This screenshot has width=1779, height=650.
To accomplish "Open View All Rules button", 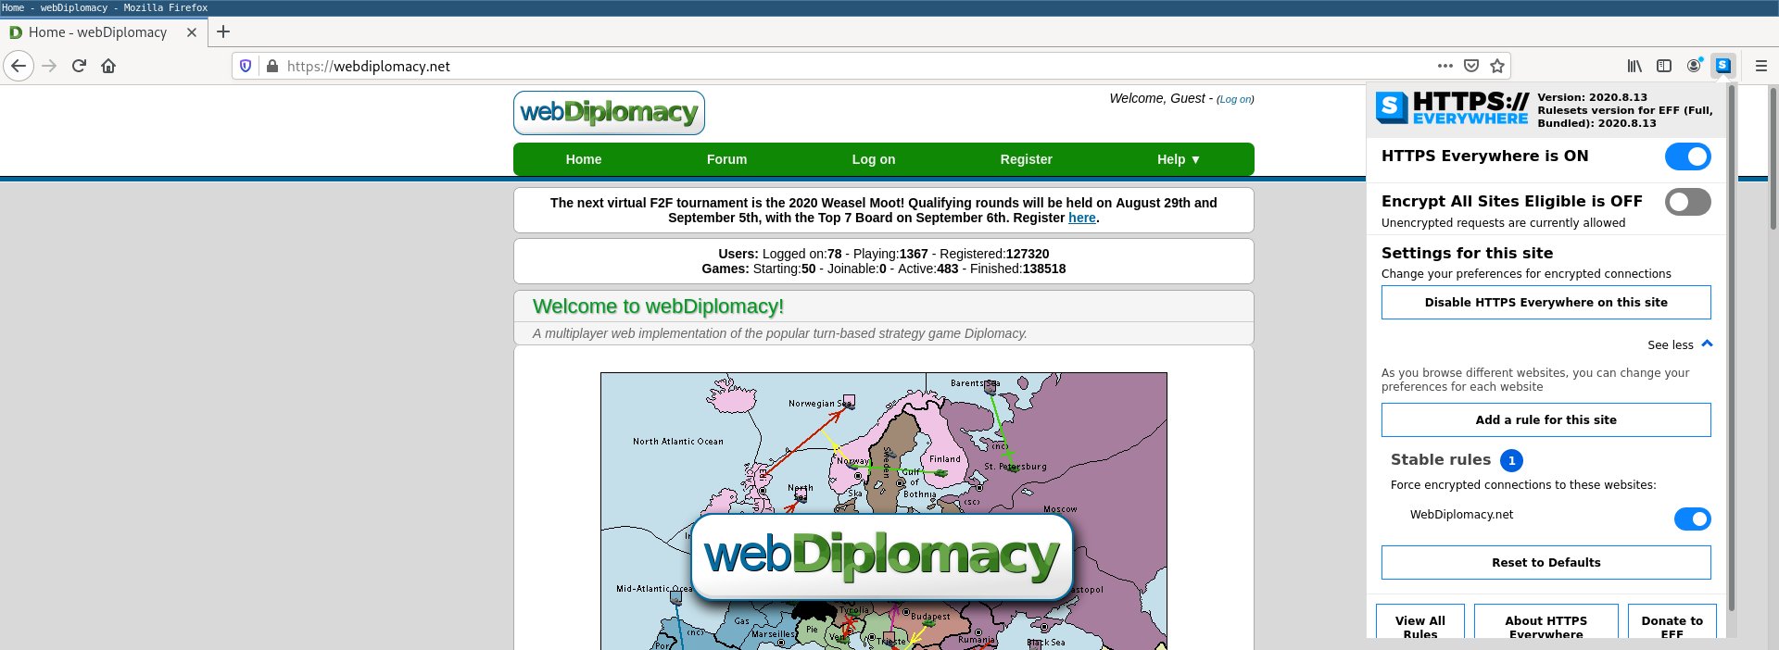I will click(x=1419, y=622).
